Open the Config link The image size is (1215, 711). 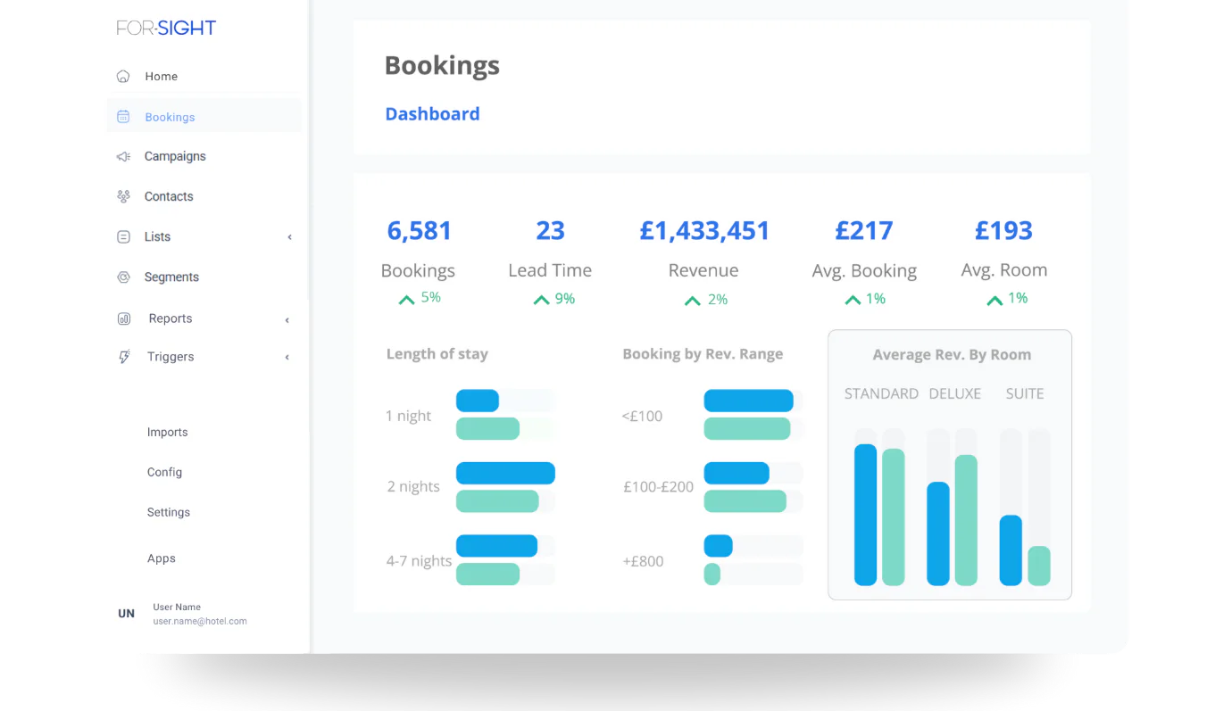164,472
